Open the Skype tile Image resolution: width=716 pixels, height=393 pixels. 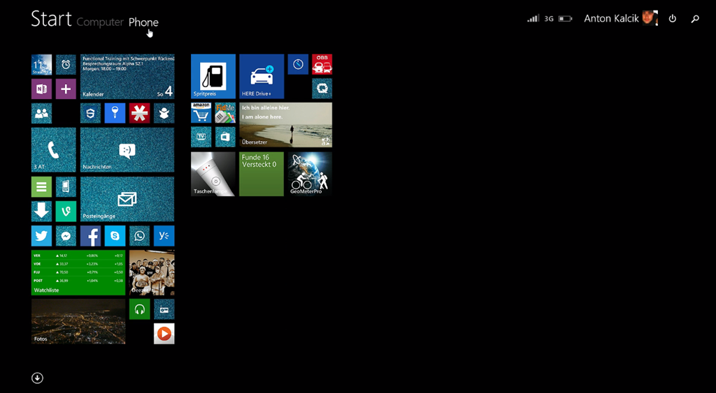point(115,236)
